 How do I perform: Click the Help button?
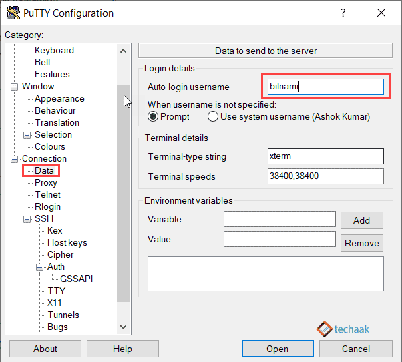[123, 349]
